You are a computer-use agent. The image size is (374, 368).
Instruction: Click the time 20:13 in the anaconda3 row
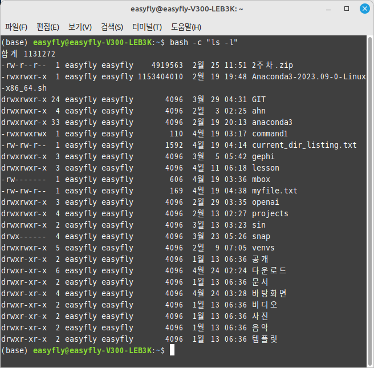click(235, 122)
